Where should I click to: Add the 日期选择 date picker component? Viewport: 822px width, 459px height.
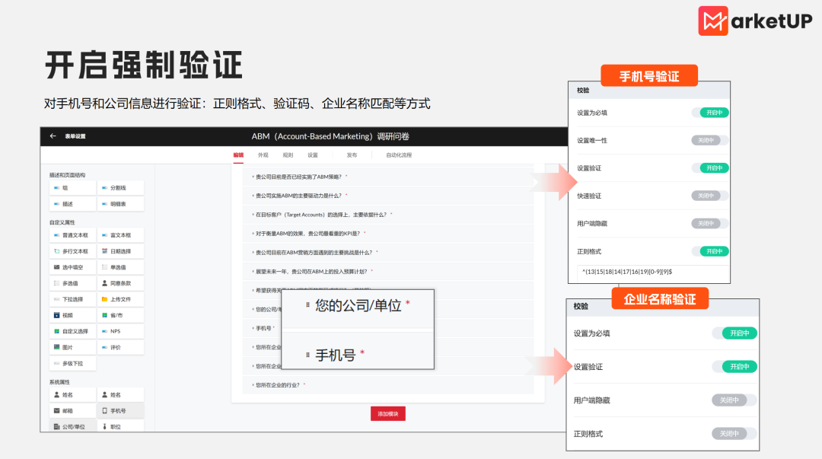coord(120,252)
